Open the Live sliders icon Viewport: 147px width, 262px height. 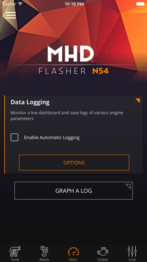pyautogui.click(x=132, y=251)
